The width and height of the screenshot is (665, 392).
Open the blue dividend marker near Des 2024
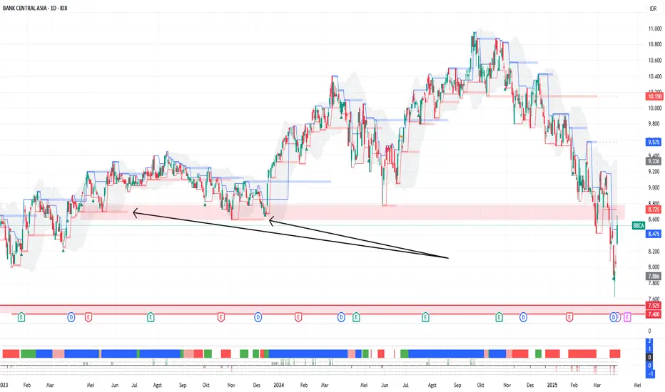pos(523,317)
